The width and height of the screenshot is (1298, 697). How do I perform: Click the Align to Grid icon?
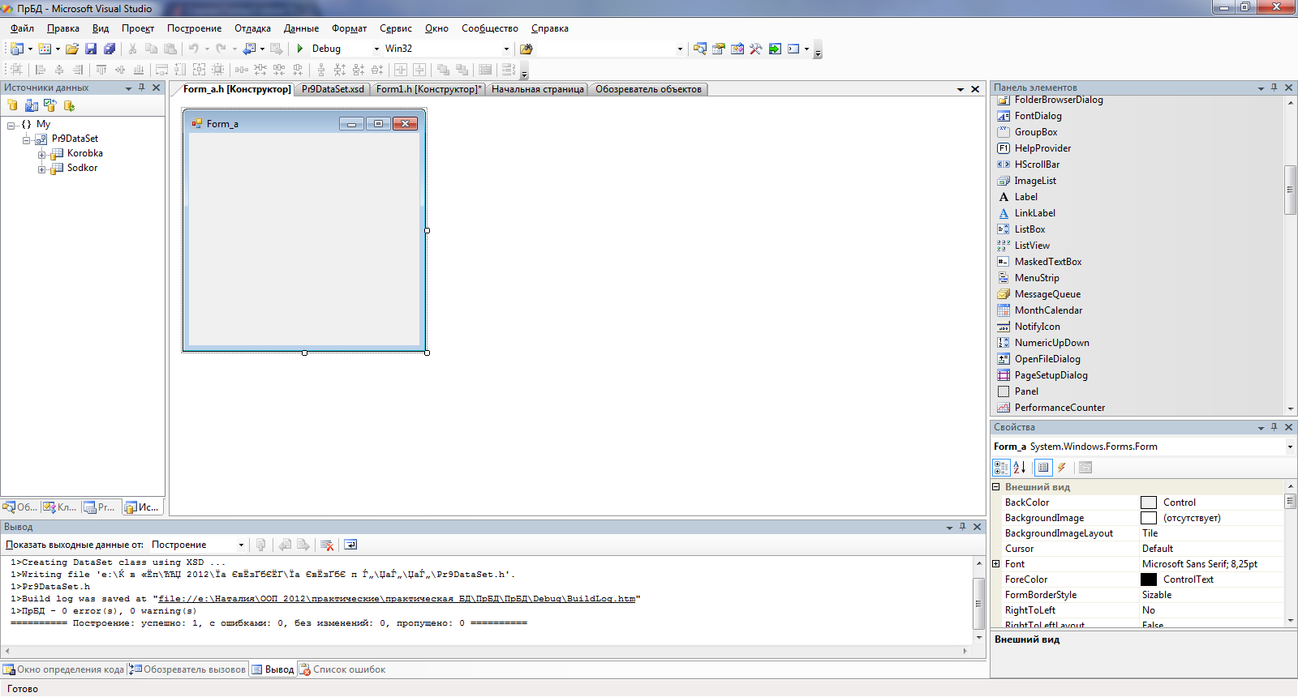tap(16, 70)
